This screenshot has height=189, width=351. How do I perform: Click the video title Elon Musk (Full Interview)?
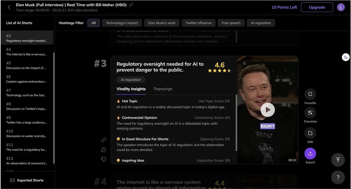click(71, 5)
